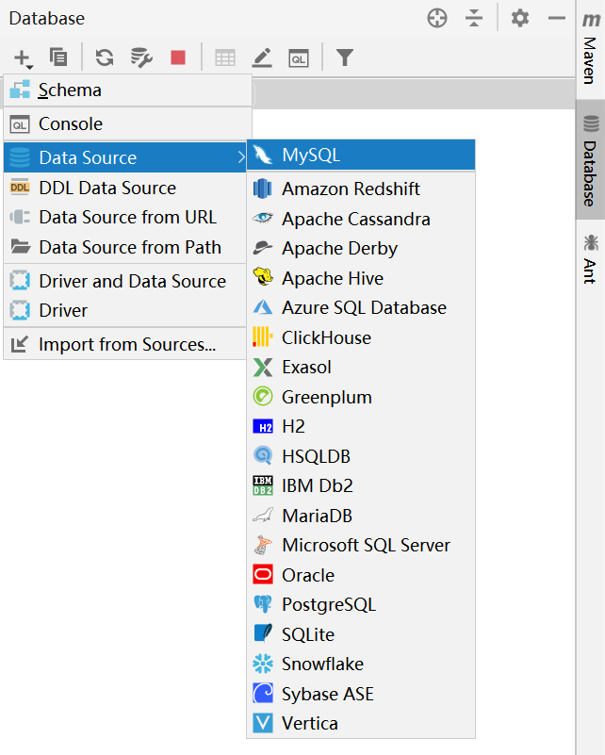This screenshot has height=755, width=605.
Task: Click the Collapse All icon in header
Action: [474, 18]
